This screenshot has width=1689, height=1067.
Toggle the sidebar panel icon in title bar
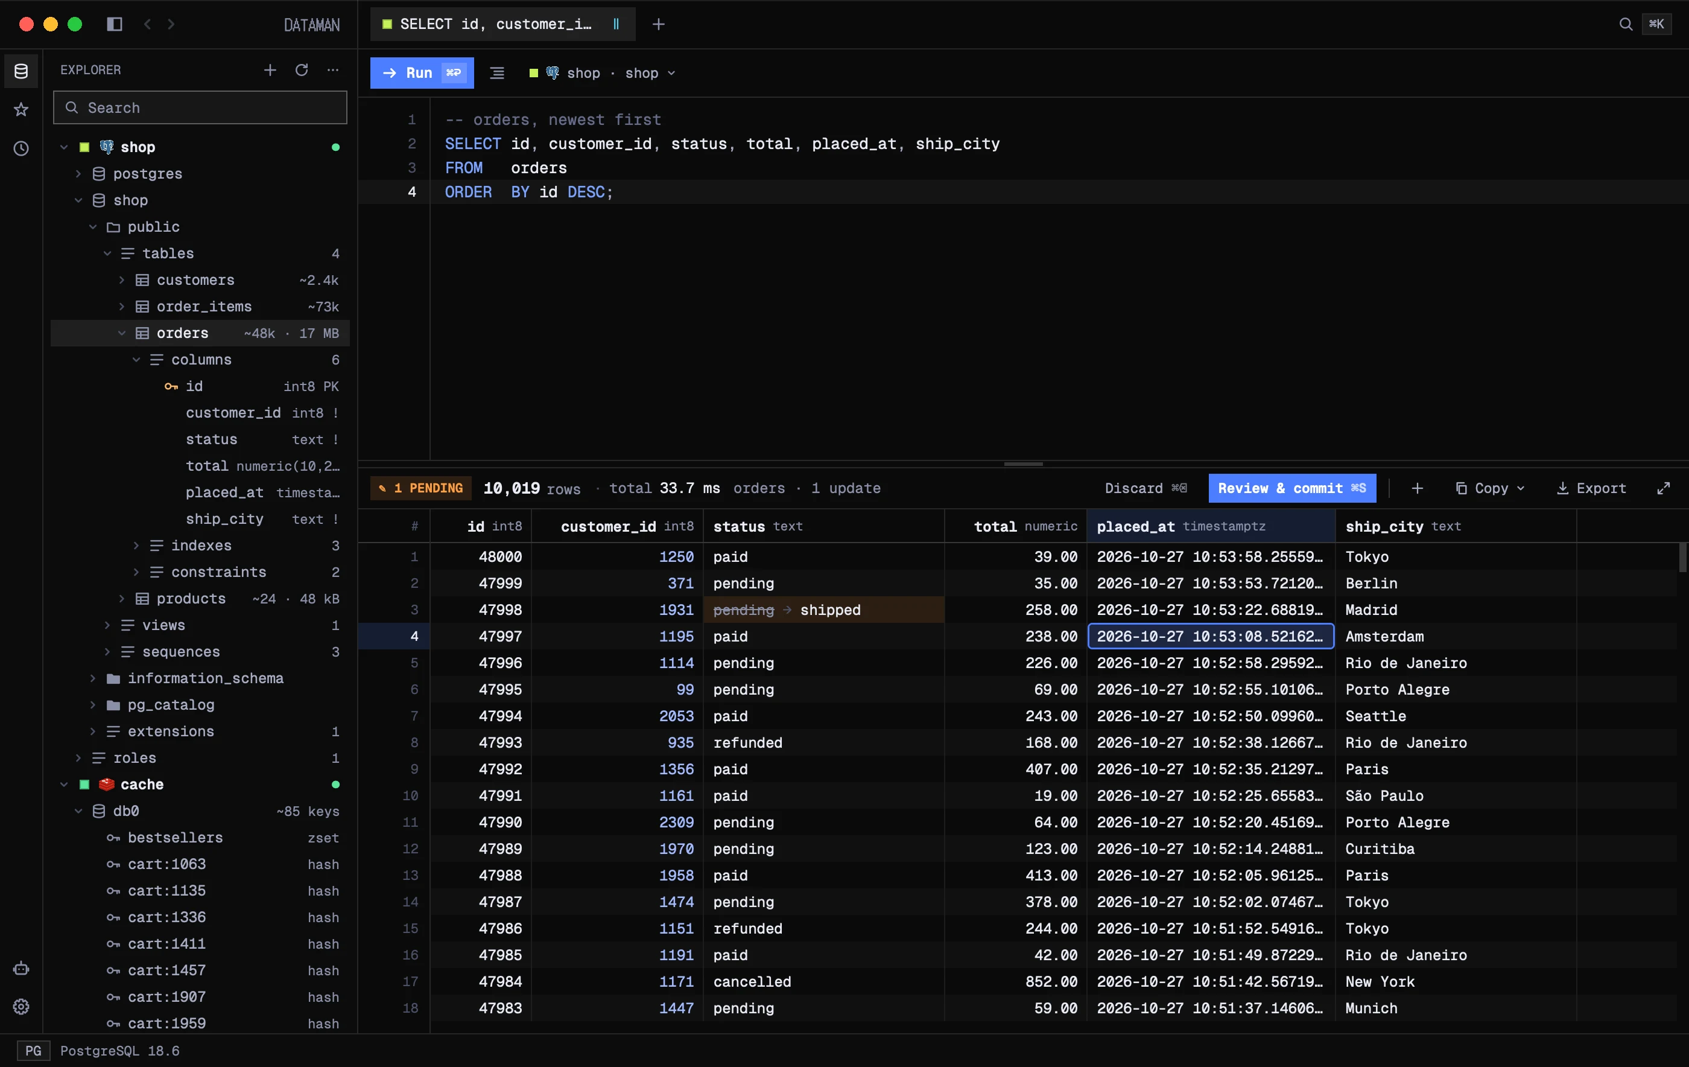point(115,24)
